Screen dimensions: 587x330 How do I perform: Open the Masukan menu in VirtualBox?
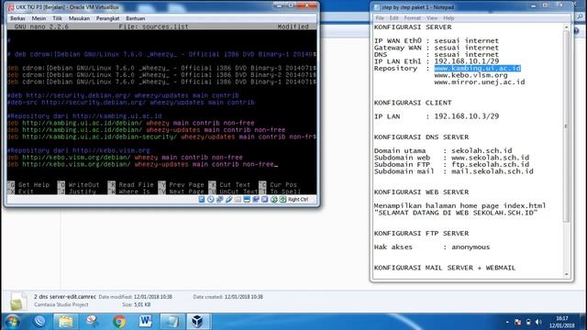pos(79,18)
